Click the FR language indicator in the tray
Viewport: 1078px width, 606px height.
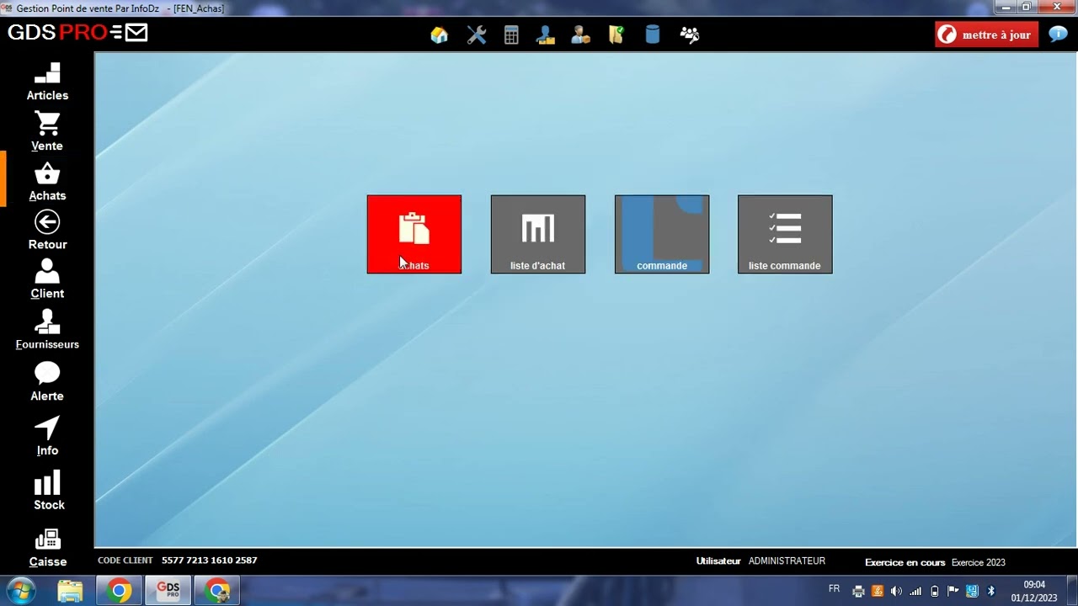pos(834,589)
